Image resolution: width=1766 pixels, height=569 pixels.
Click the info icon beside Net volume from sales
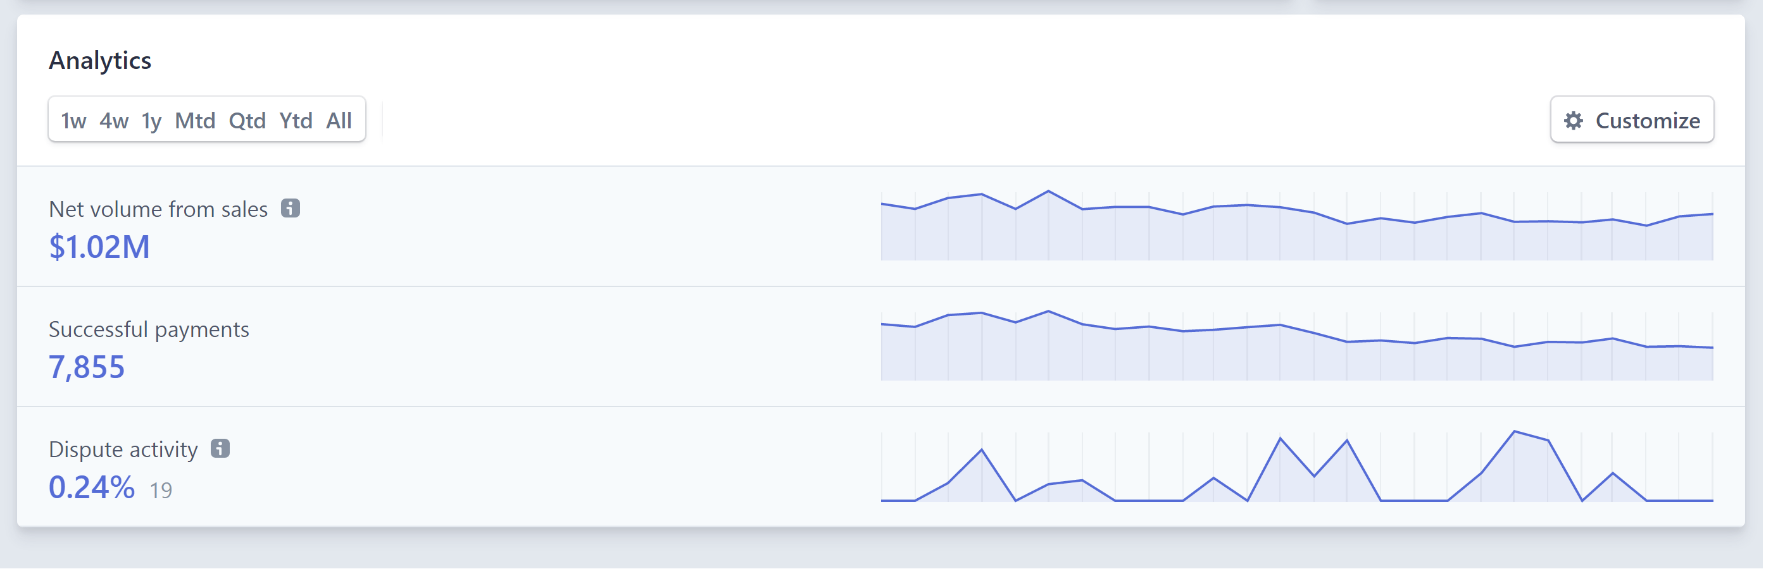[290, 208]
